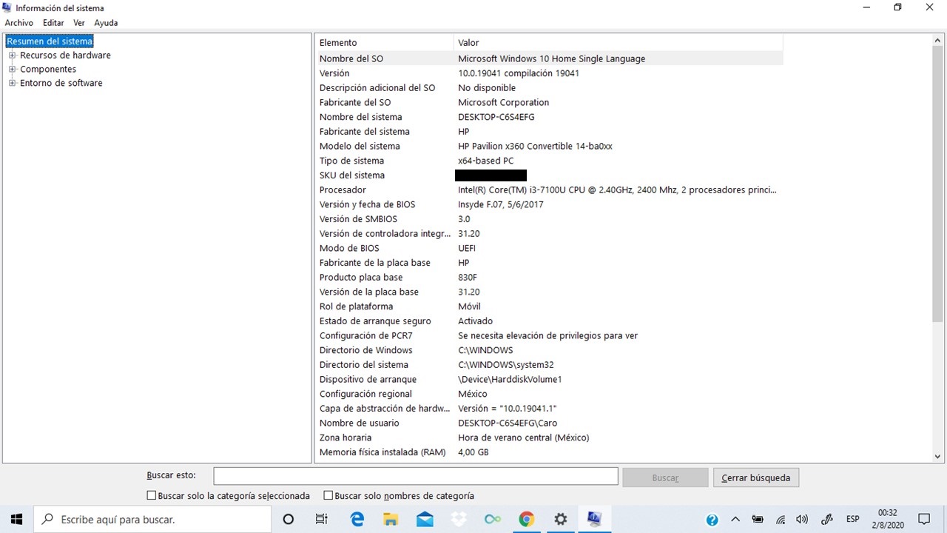
Task: Open the infinity-loop app on the taskbar
Action: tap(493, 519)
